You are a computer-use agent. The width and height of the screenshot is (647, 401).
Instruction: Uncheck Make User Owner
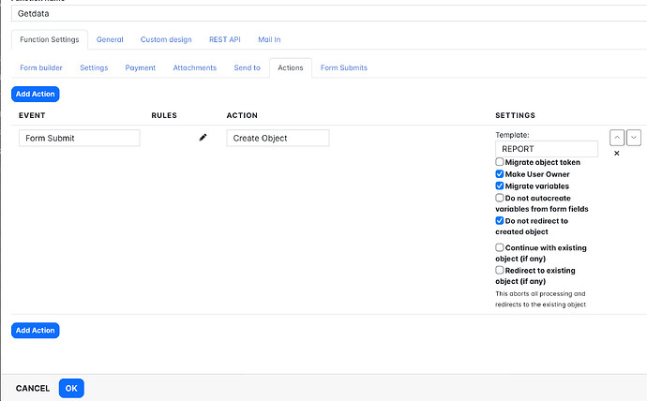click(500, 174)
